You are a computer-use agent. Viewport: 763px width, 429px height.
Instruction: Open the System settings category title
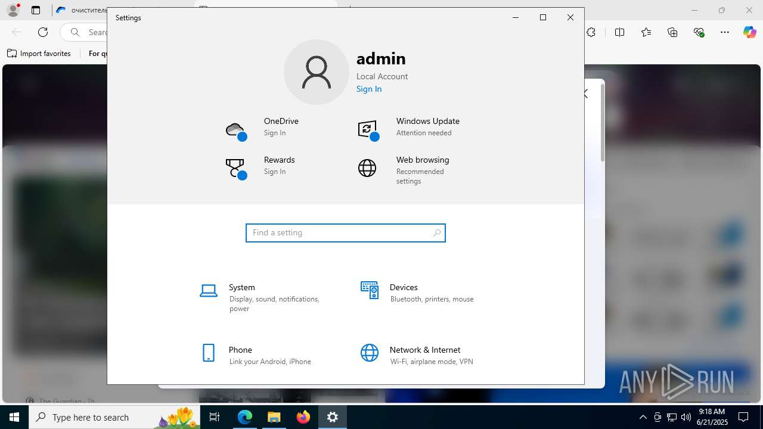(x=242, y=287)
